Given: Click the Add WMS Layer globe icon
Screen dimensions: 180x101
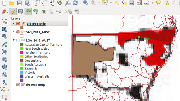Looking at the screenshot, I should (x=4, y=59).
